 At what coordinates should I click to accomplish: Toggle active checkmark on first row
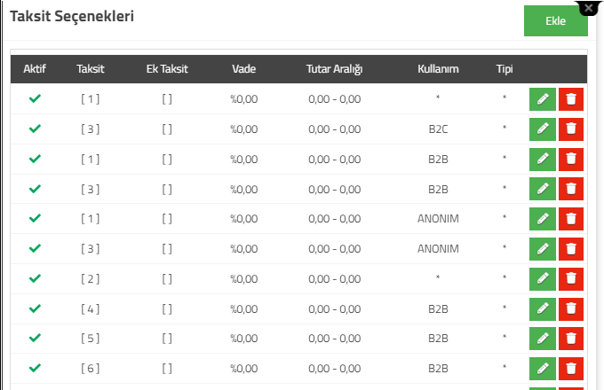pyautogui.click(x=35, y=98)
